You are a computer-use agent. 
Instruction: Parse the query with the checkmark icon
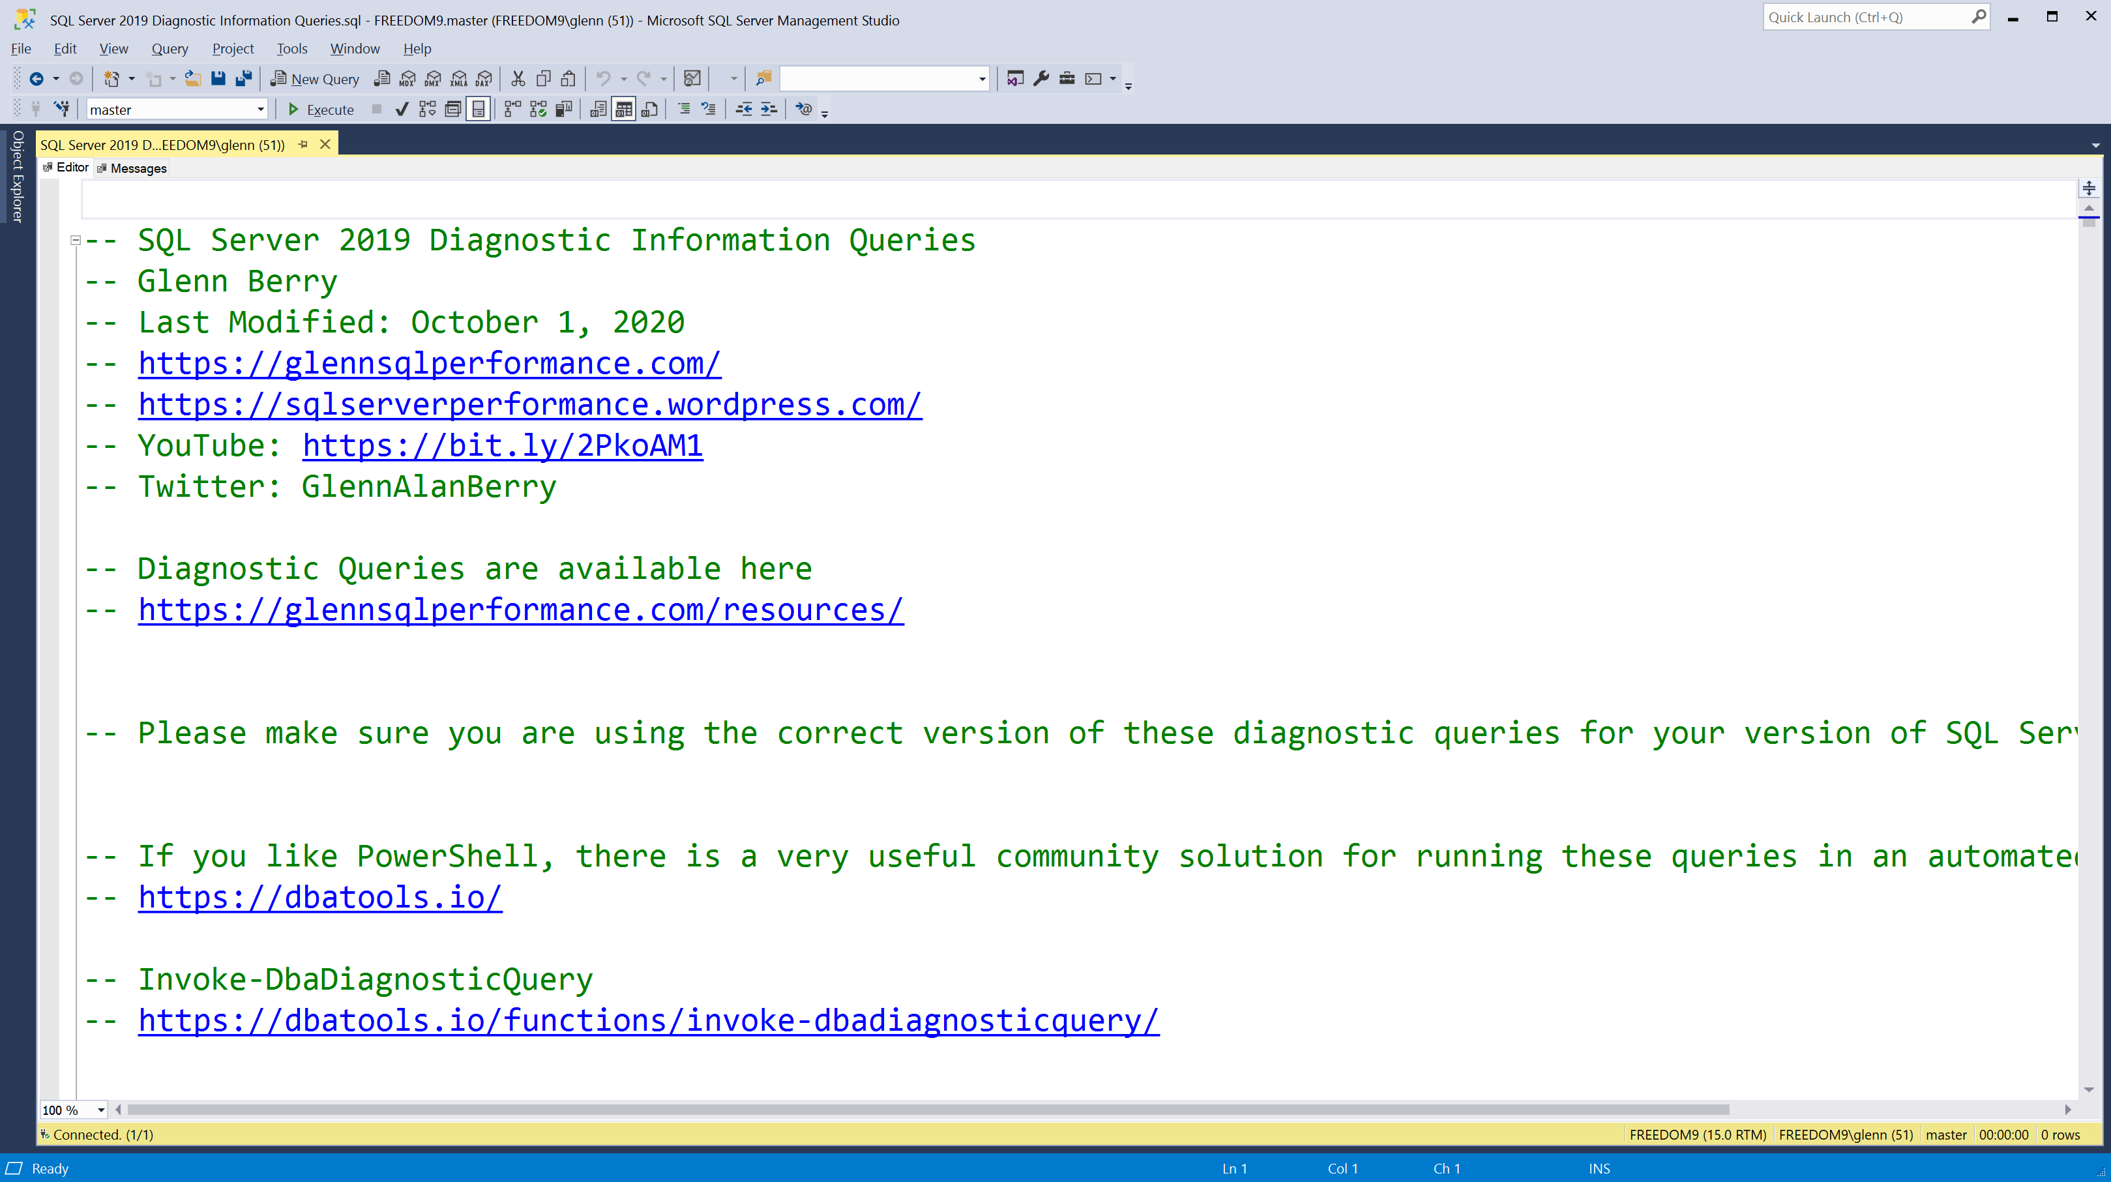pos(402,109)
